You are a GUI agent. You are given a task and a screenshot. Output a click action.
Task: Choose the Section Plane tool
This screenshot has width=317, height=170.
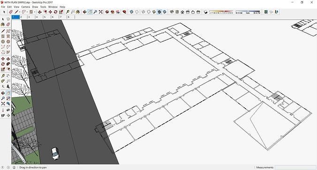click(x=8, y=116)
